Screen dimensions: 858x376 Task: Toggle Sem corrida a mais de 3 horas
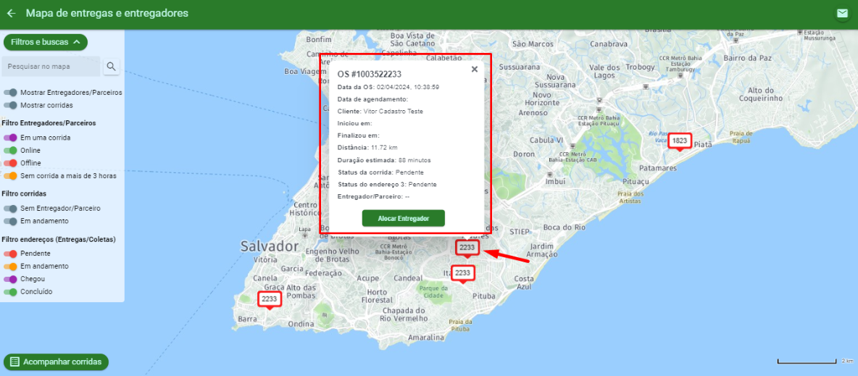(10, 176)
